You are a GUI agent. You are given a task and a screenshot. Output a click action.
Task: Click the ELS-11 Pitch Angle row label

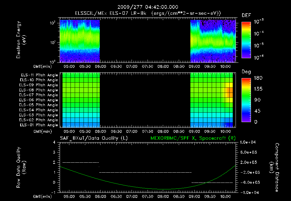coord(39,75)
